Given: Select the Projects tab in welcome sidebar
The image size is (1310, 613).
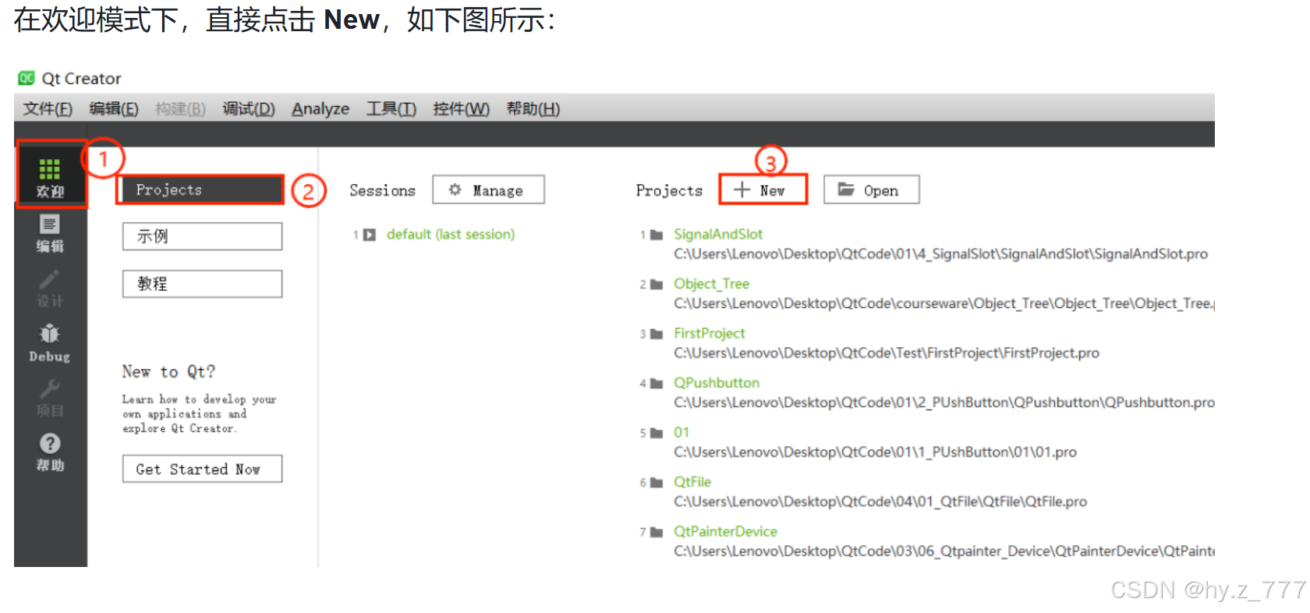Looking at the screenshot, I should tap(201, 190).
